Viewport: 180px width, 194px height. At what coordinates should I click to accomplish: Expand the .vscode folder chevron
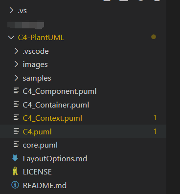[16, 51]
